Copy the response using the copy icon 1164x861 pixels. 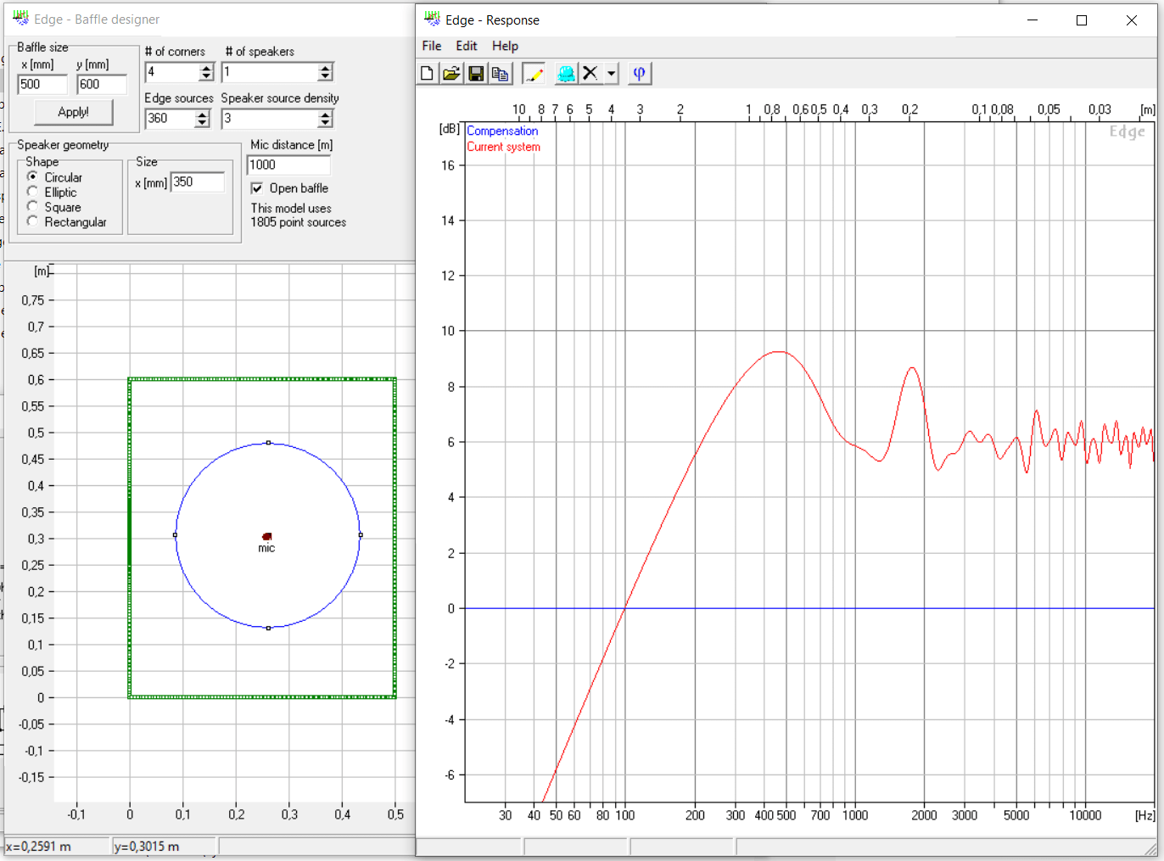[x=501, y=74]
